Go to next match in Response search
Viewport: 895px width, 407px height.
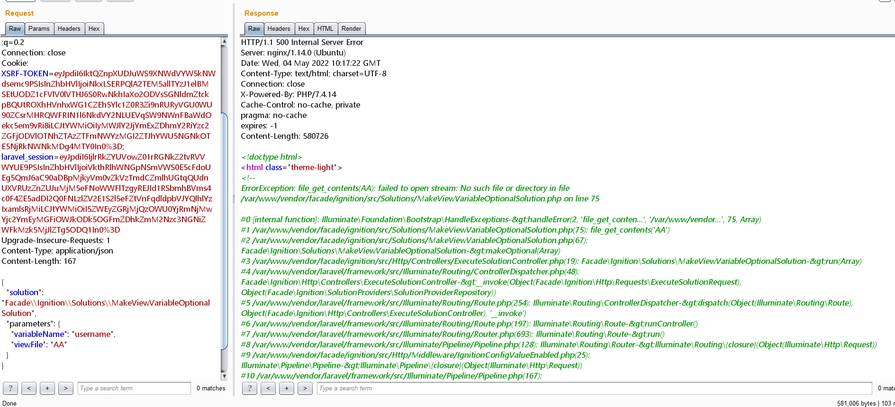point(305,389)
